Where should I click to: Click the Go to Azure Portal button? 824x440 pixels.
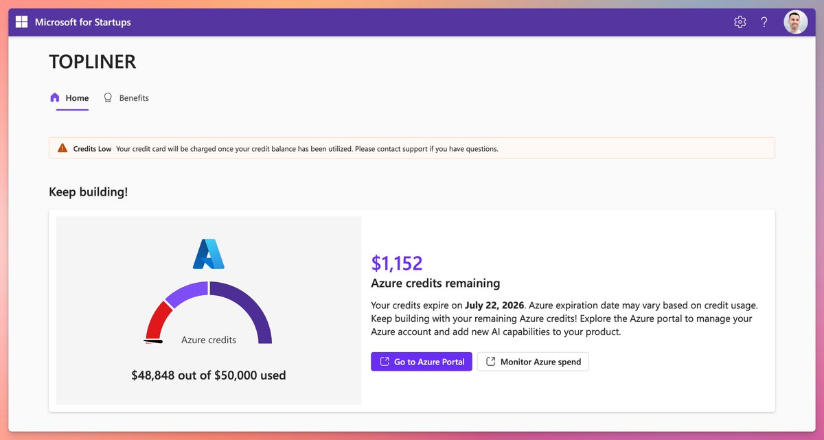tap(422, 362)
